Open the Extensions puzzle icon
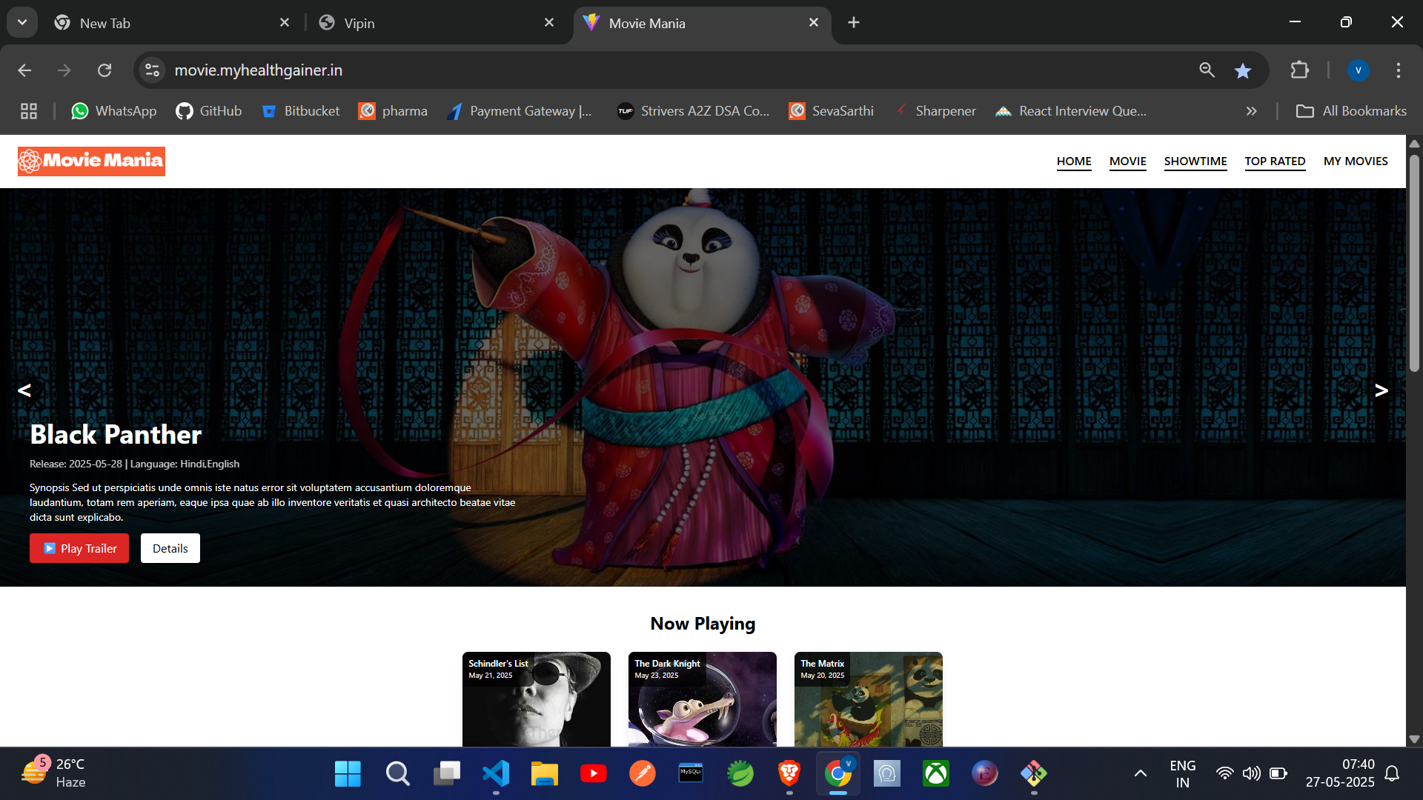Screen dimensions: 1423x800 coord(1300,70)
